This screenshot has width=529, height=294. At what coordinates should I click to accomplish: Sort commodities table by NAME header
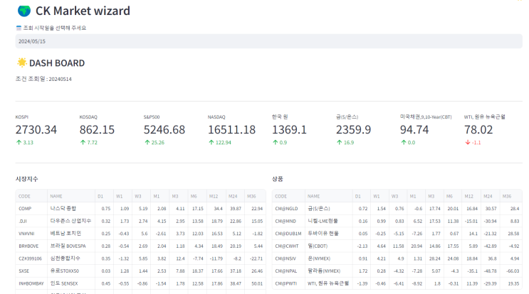(x=329, y=196)
